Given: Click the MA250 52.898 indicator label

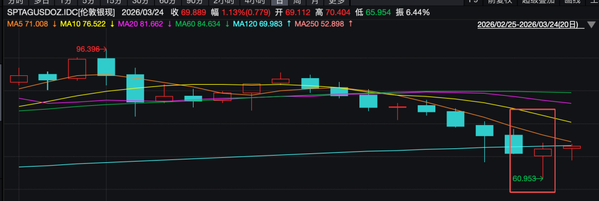Looking at the screenshot, I should [320, 24].
